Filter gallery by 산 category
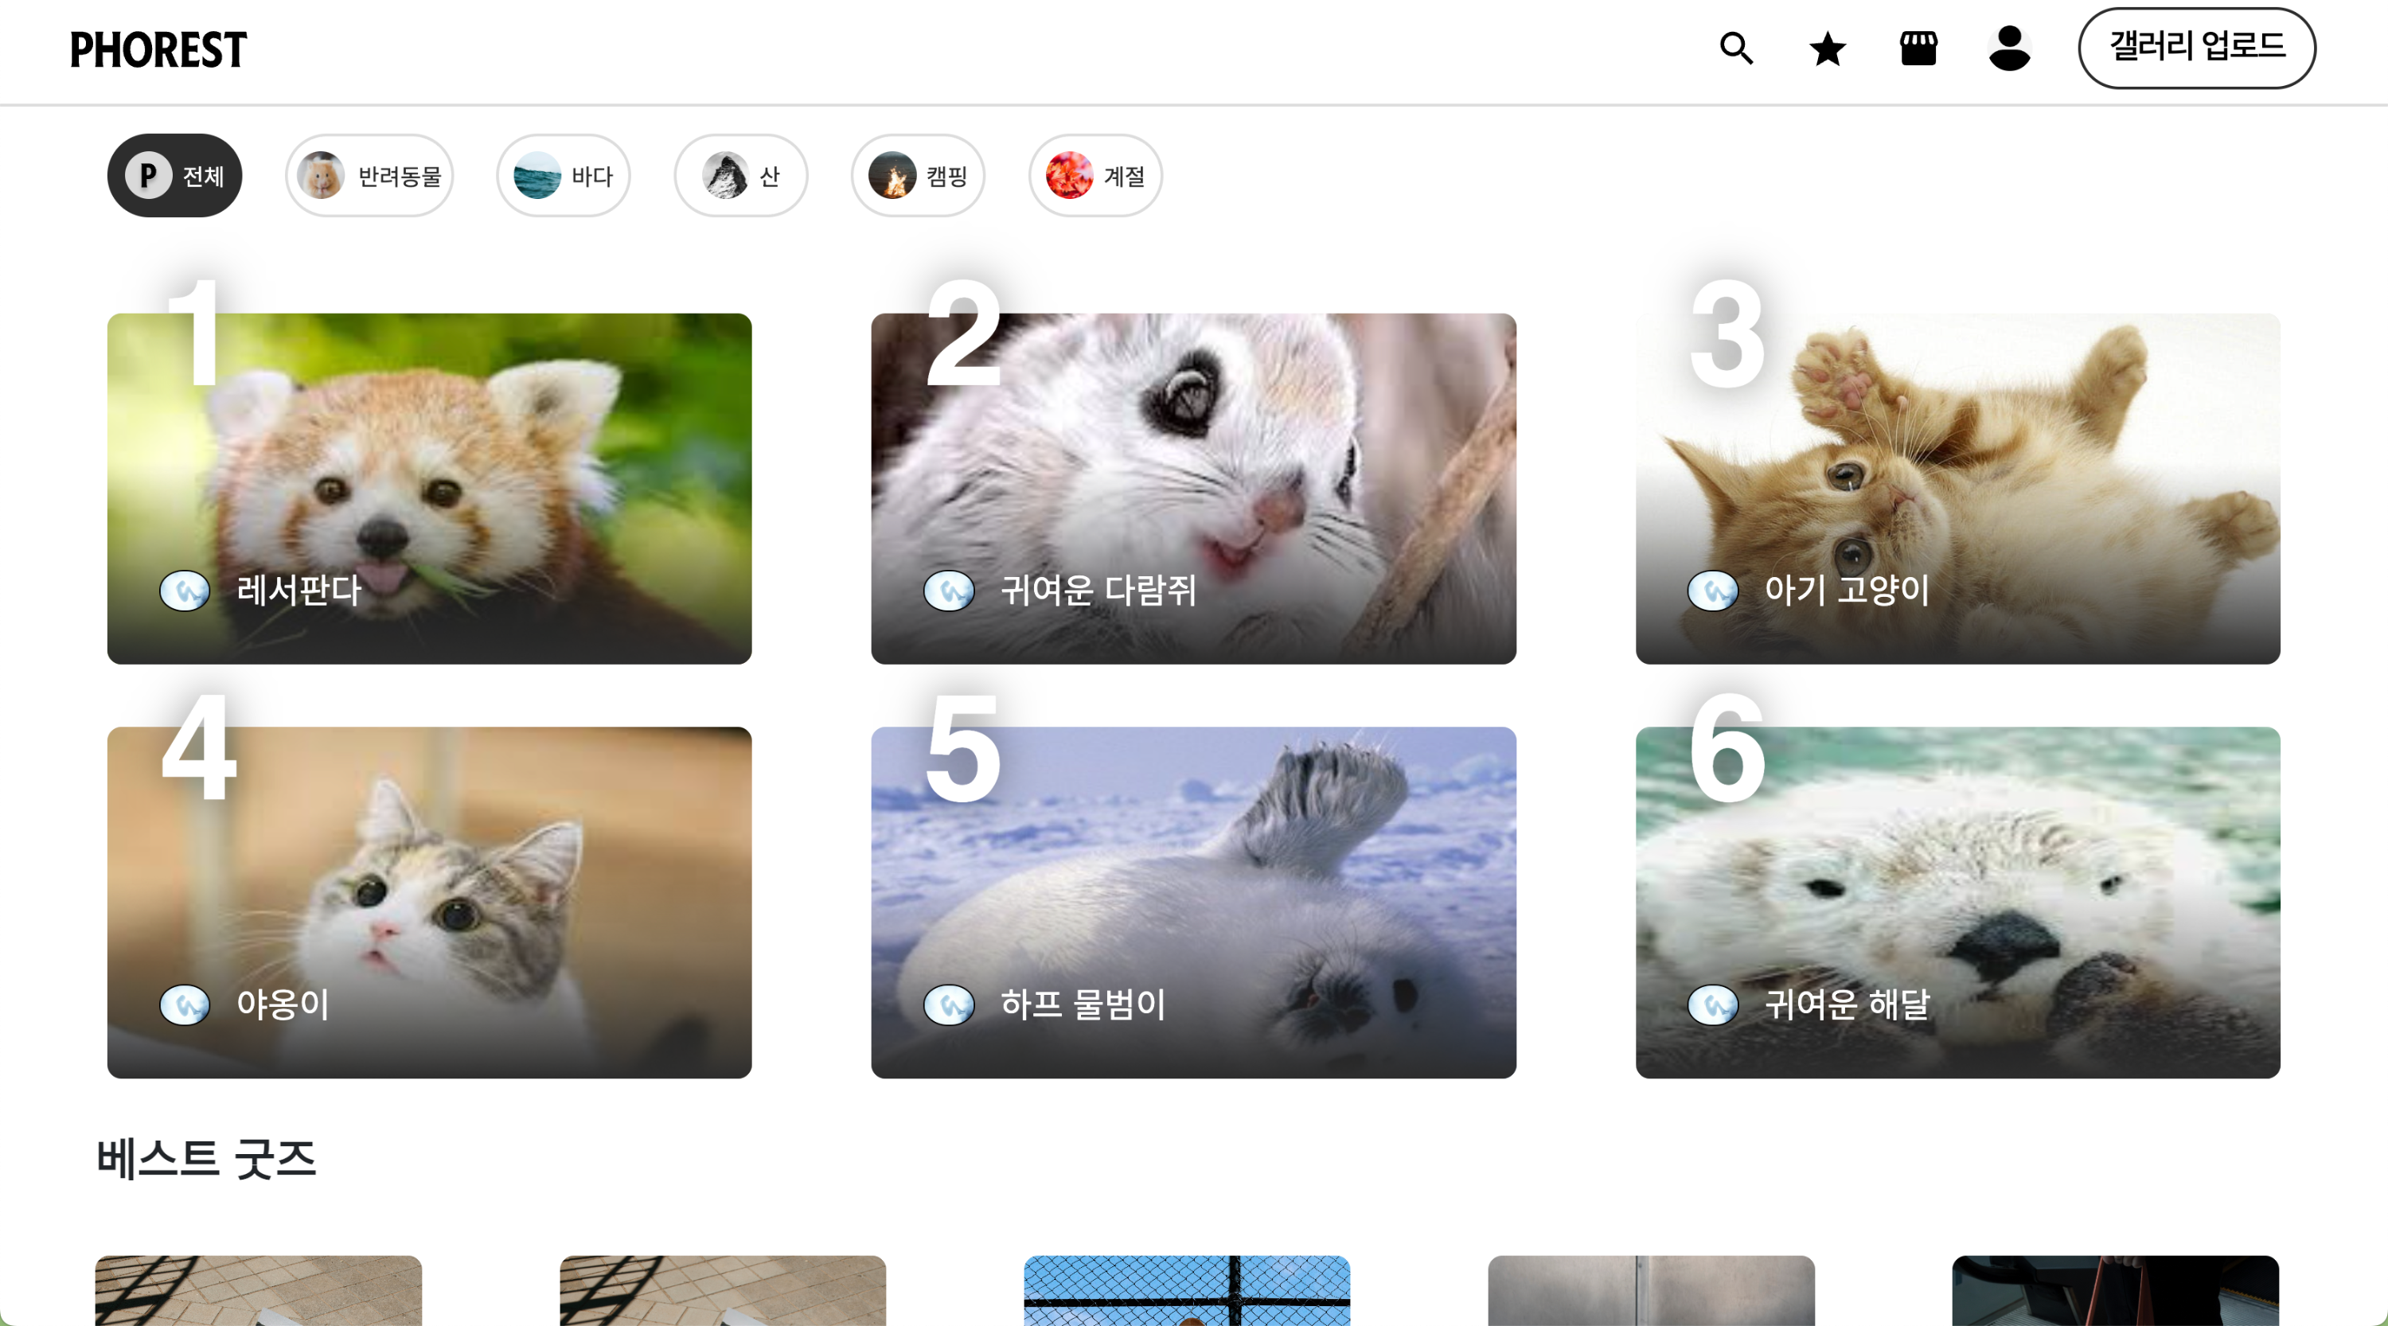The image size is (2388, 1326). [739, 175]
